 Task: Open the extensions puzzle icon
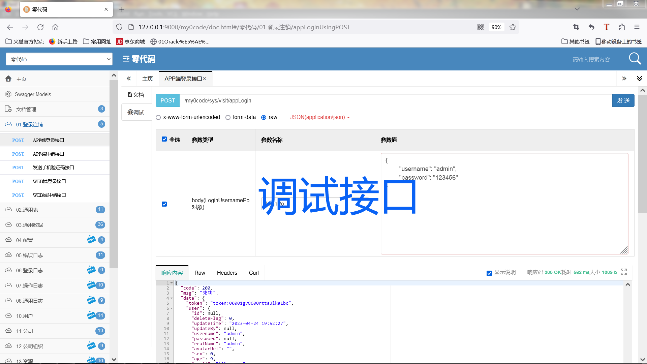click(622, 27)
